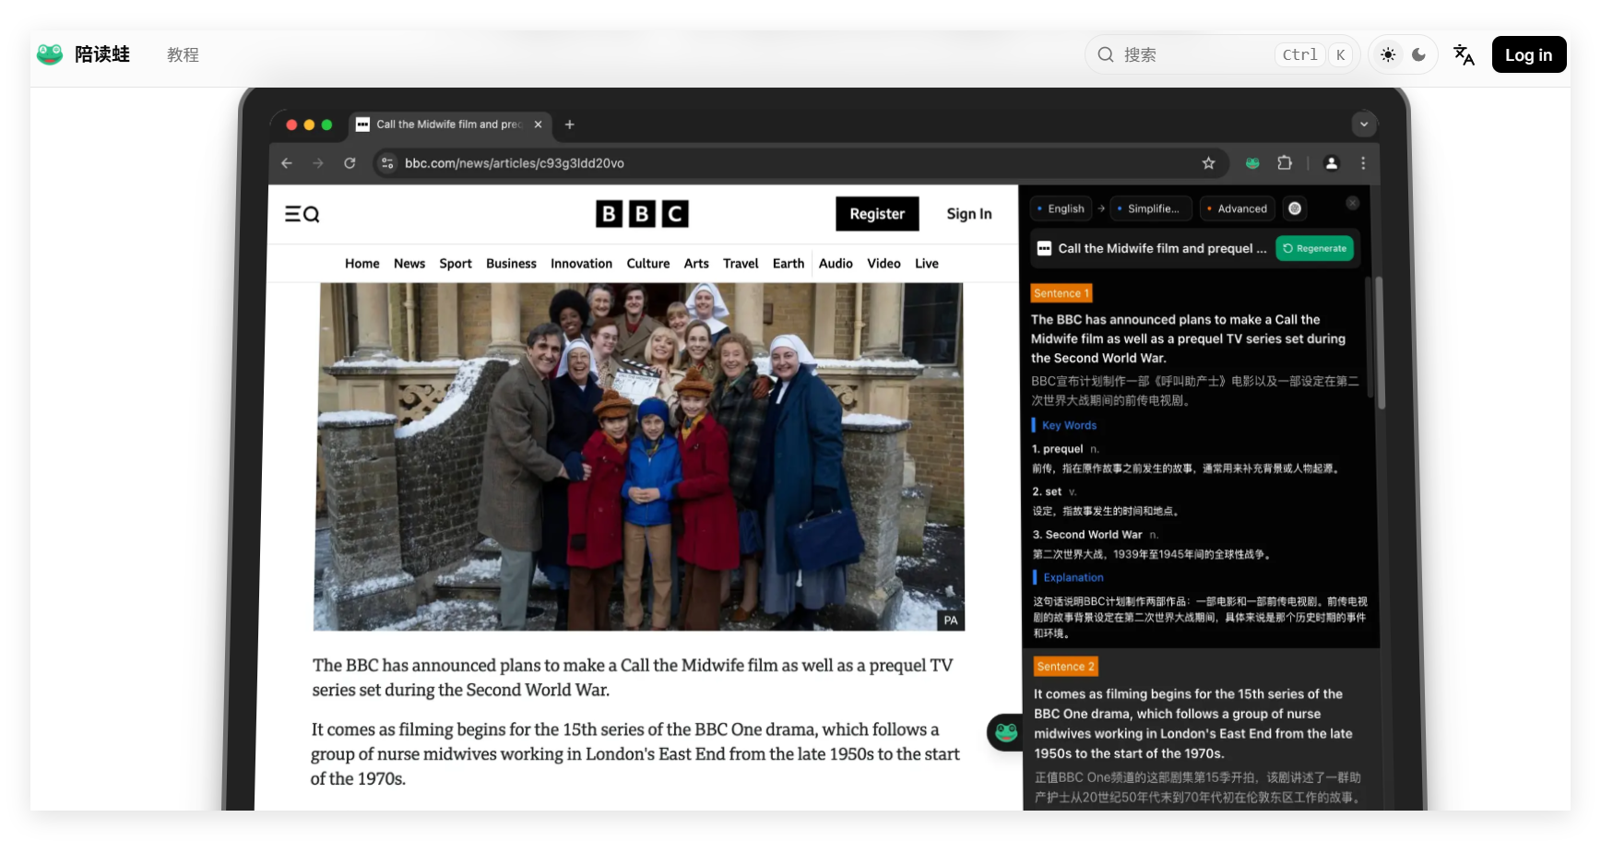Viewport: 1601px width, 841px height.
Task: Click the Sentence 2 label
Action: 1065,667
